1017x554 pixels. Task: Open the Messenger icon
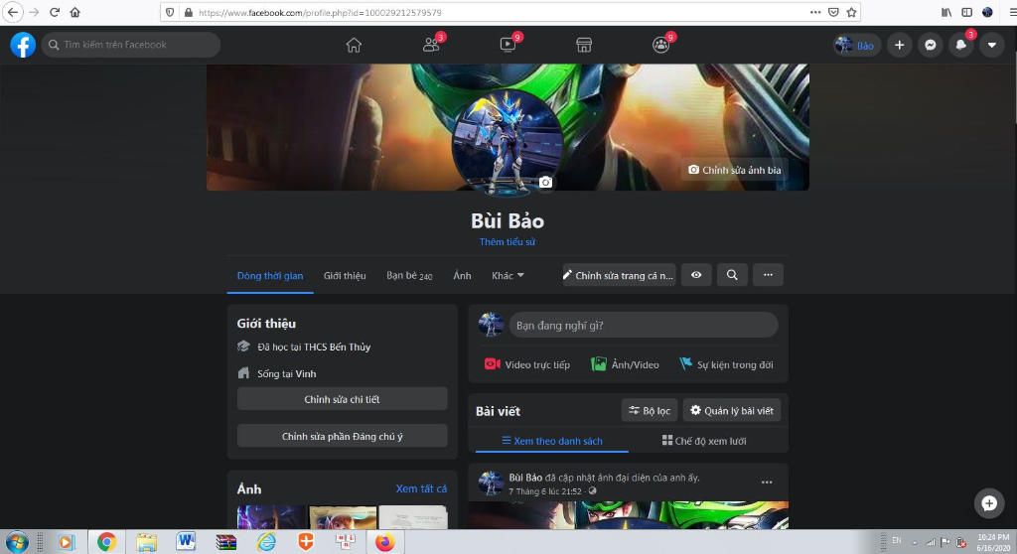click(930, 45)
